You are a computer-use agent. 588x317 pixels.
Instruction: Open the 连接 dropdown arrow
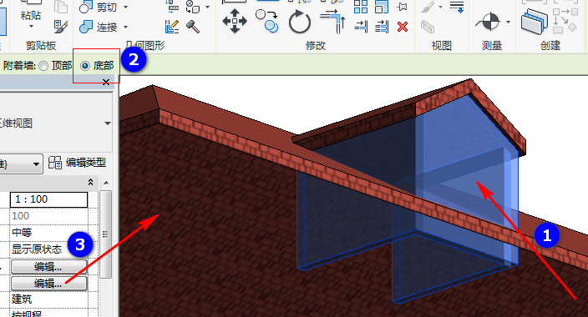125,27
